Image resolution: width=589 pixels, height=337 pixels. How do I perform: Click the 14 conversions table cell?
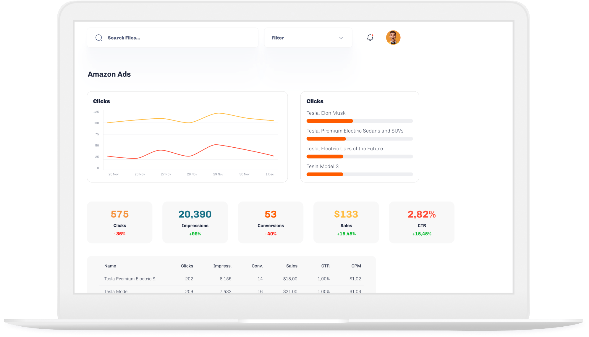pyautogui.click(x=260, y=279)
